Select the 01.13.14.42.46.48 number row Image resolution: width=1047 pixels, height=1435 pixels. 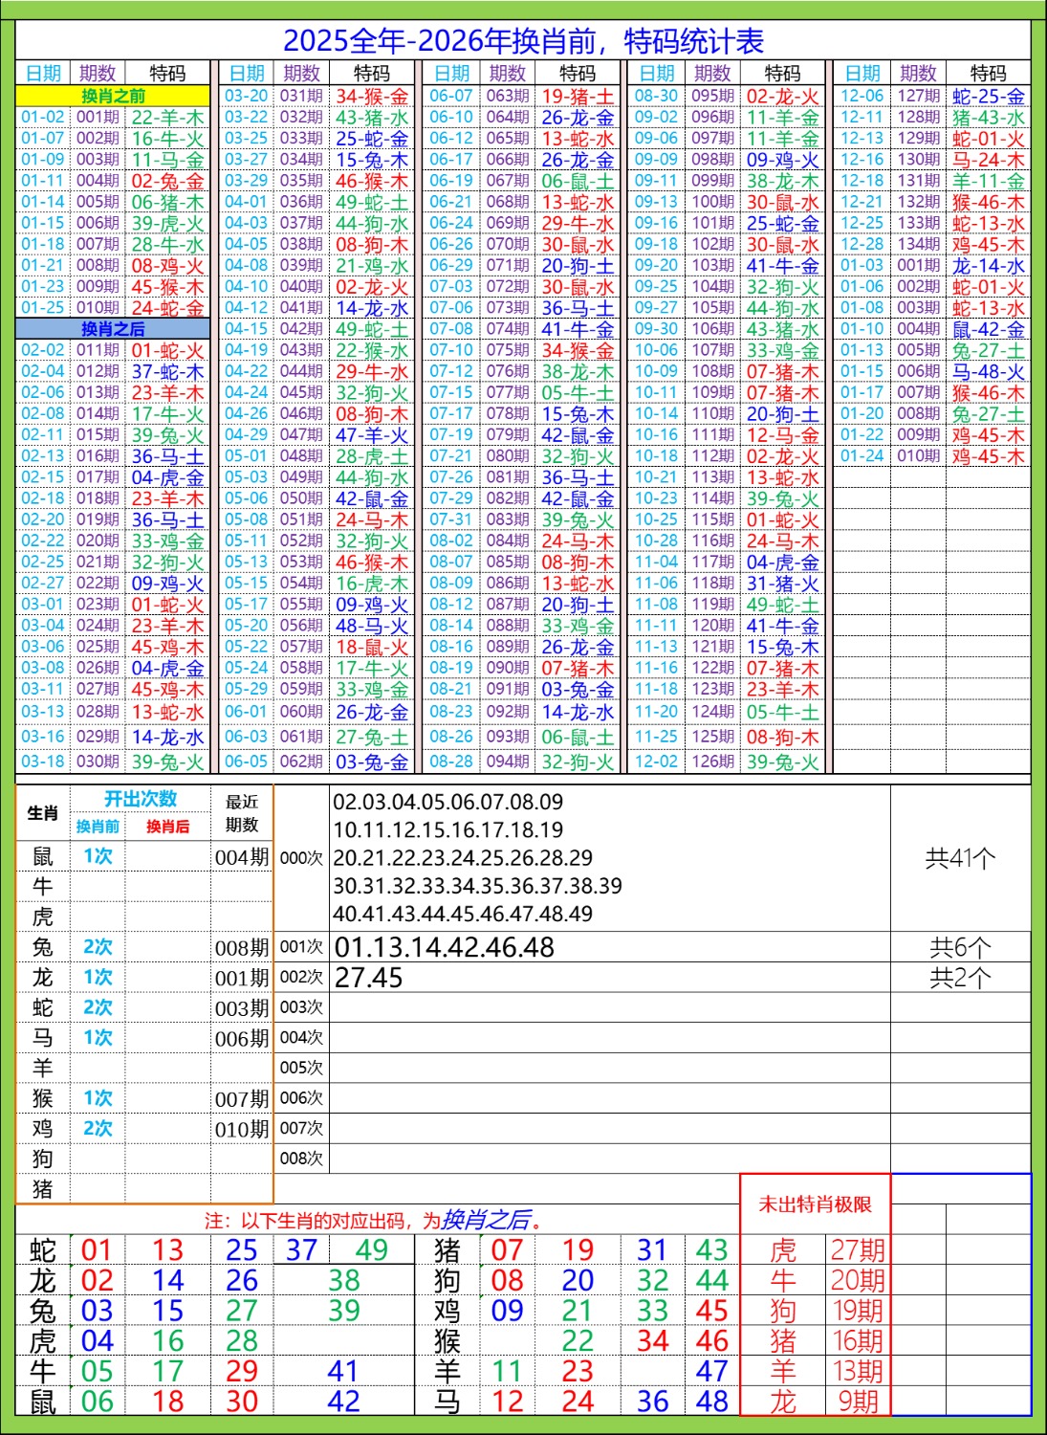point(445,947)
